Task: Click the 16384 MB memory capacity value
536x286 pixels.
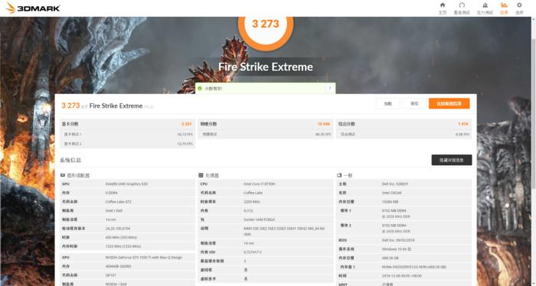Action: (x=389, y=202)
